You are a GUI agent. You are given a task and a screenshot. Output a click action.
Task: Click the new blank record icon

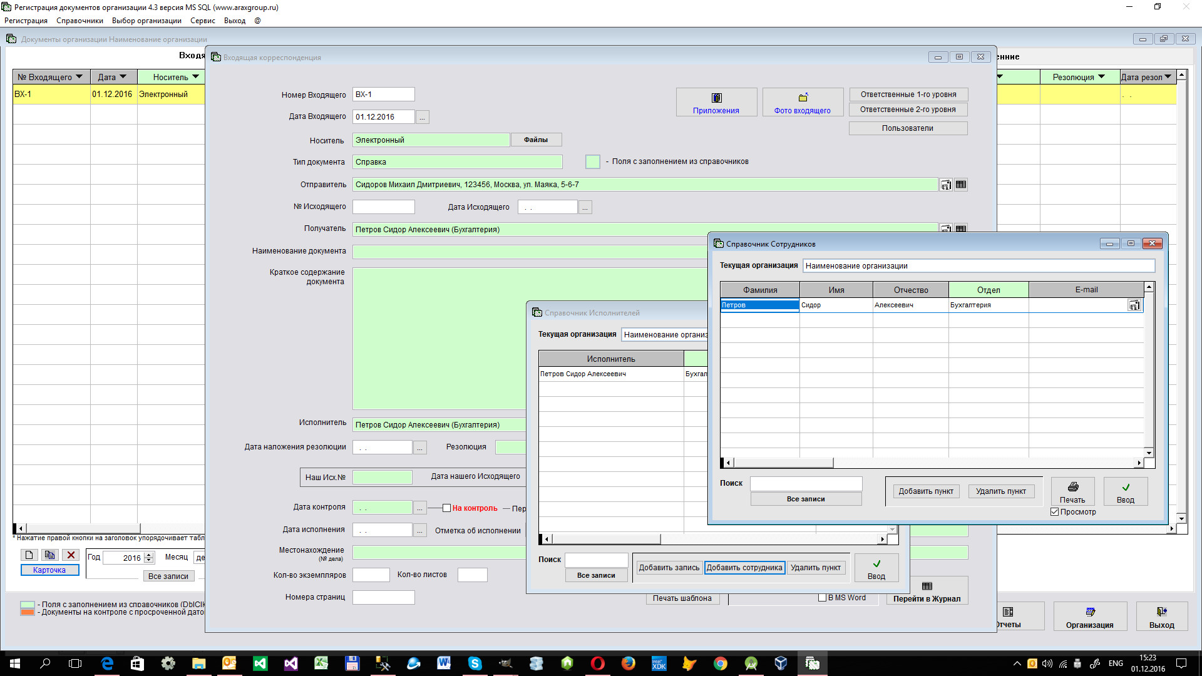[29, 555]
